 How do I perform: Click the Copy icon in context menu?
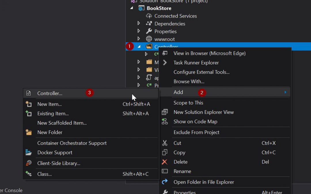165,153
